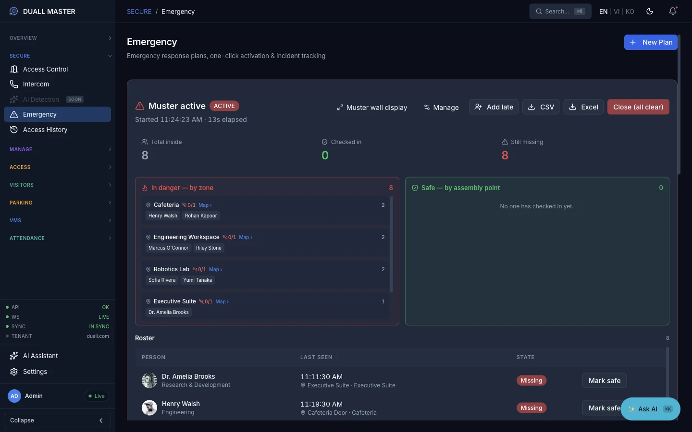The width and height of the screenshot is (692, 432).
Task: Mark Dr. Amelia Brooks safe
Action: pyautogui.click(x=605, y=381)
